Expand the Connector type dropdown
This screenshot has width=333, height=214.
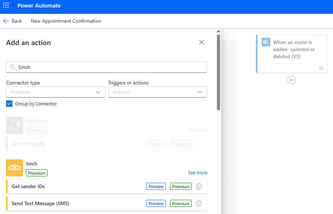point(56,92)
